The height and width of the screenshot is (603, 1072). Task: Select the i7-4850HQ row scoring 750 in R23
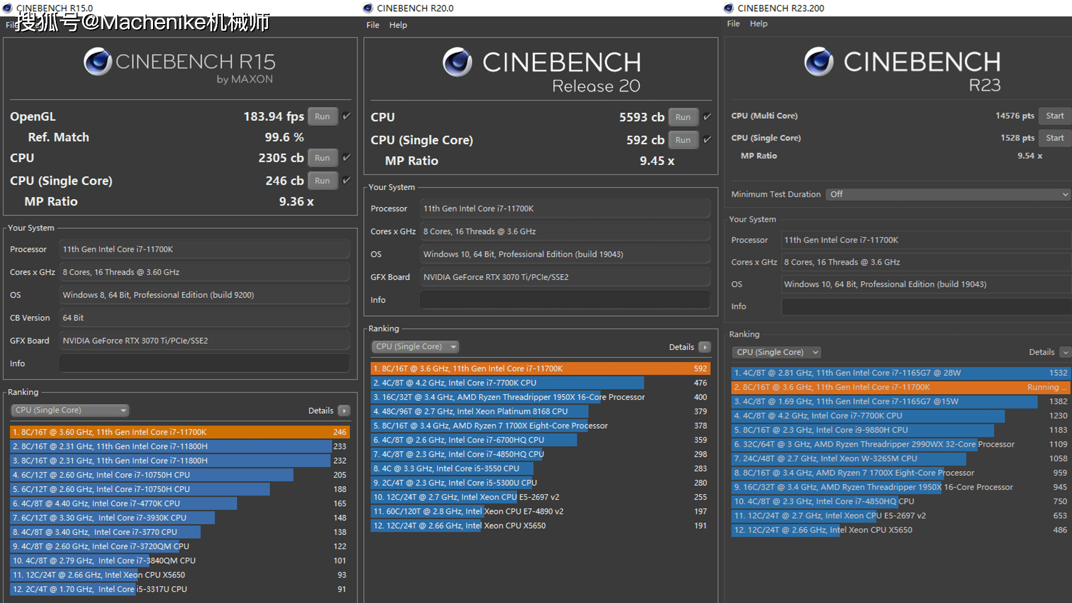(x=901, y=501)
